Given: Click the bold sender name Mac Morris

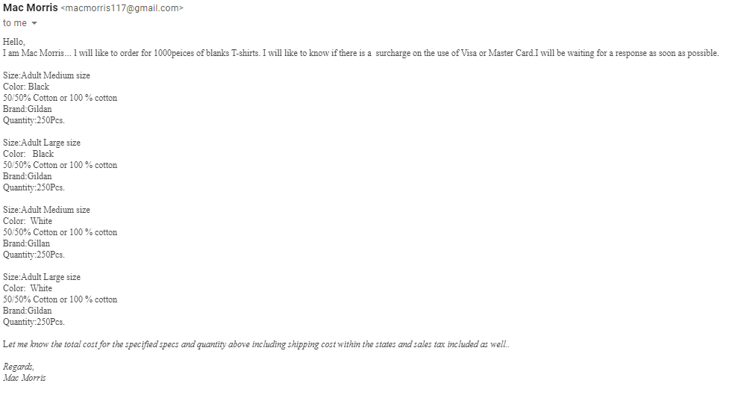Looking at the screenshot, I should pos(31,8).
